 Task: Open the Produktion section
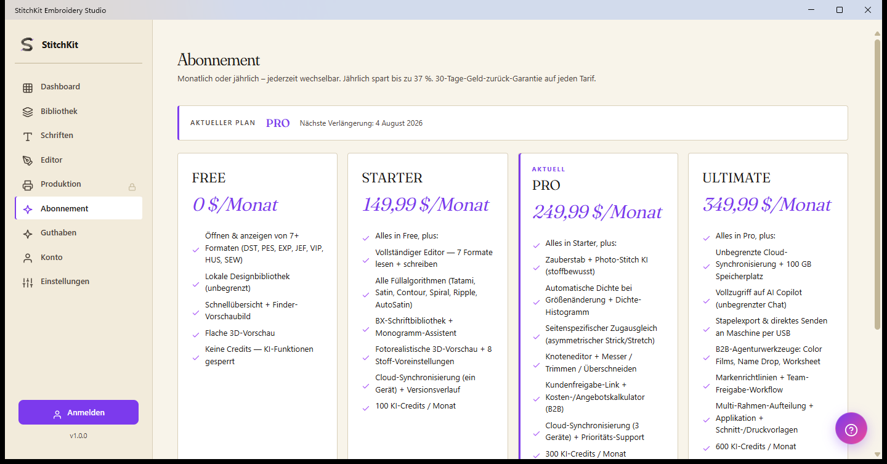pyautogui.click(x=78, y=184)
